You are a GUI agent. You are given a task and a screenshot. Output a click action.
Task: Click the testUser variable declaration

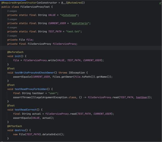(38, 93)
